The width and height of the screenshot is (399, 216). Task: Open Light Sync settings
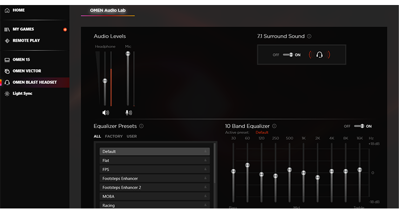pyautogui.click(x=23, y=93)
